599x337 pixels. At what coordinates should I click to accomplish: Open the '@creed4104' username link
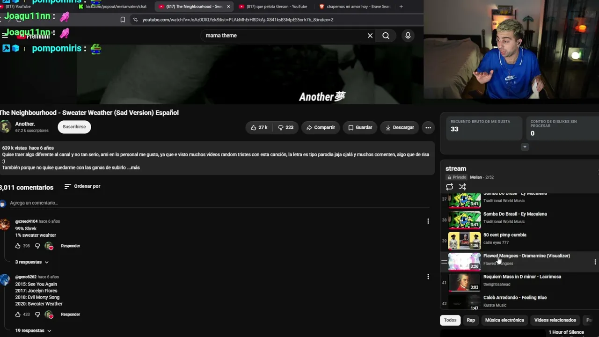(26, 221)
